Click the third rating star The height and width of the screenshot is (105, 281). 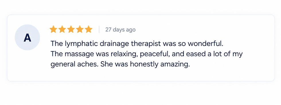(71, 29)
